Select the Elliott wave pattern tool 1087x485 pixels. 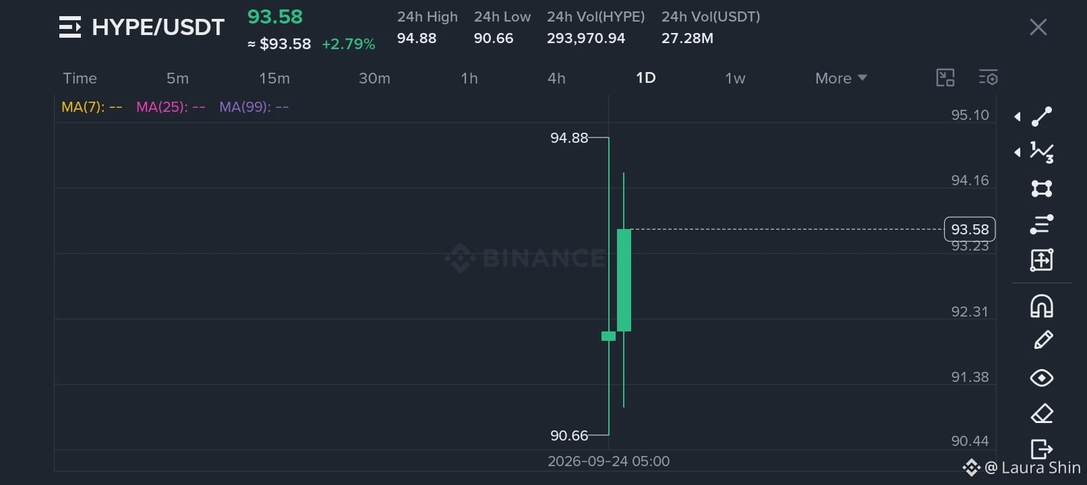(x=1042, y=152)
